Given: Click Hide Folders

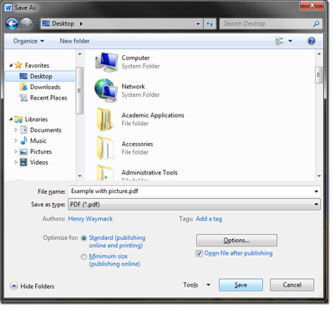Looking at the screenshot, I should 33,286.
